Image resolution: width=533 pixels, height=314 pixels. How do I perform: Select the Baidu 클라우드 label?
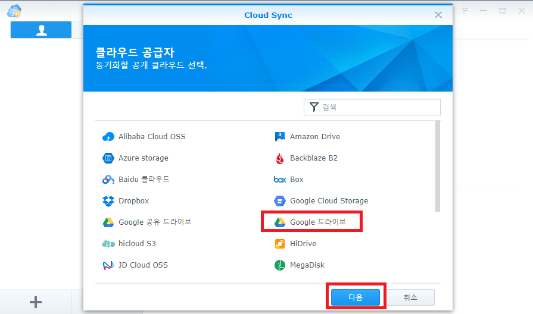[x=144, y=179]
